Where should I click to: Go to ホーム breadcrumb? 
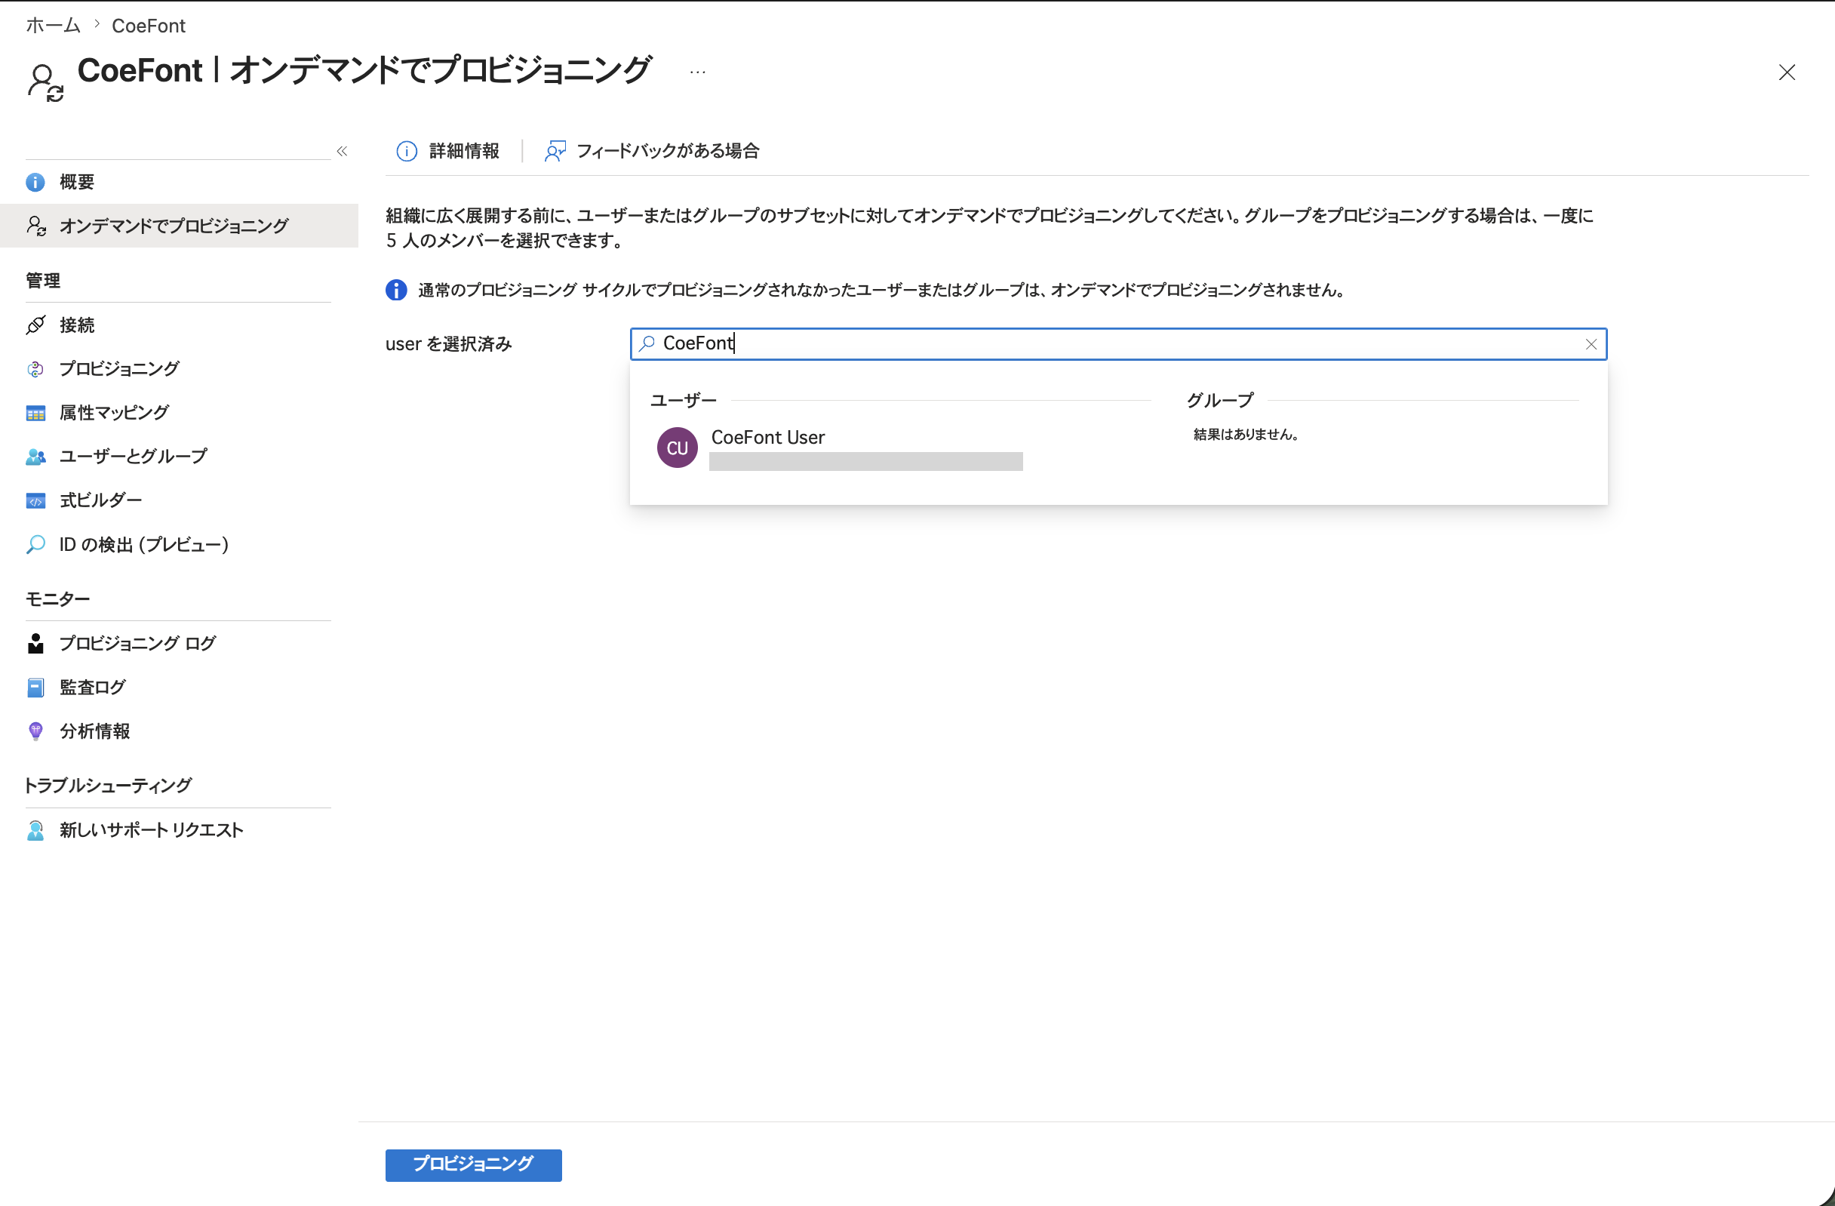[54, 26]
